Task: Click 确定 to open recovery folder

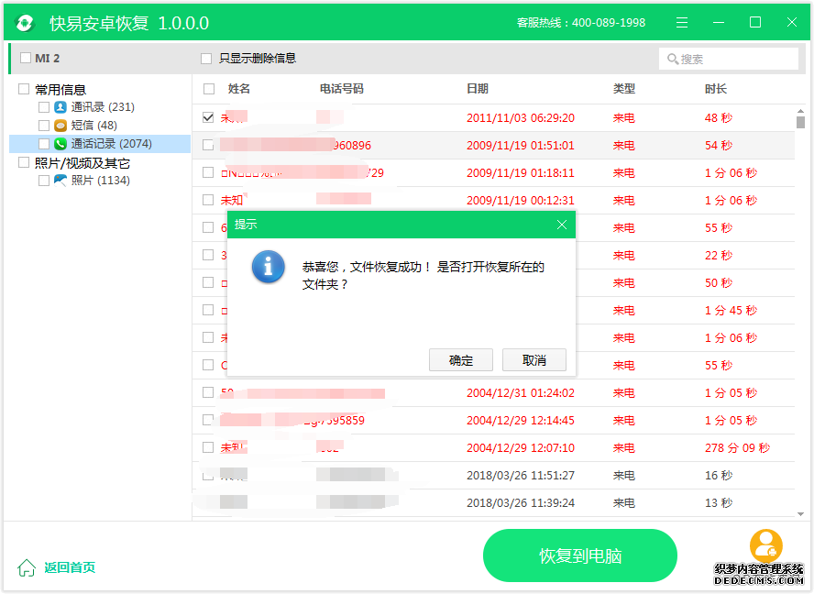Action: tap(461, 360)
